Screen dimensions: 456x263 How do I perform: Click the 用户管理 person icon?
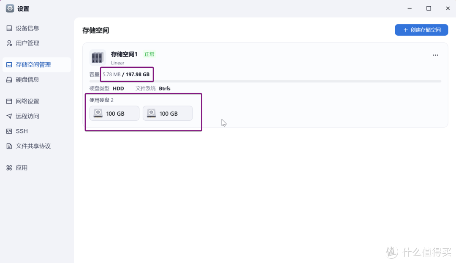pos(9,43)
